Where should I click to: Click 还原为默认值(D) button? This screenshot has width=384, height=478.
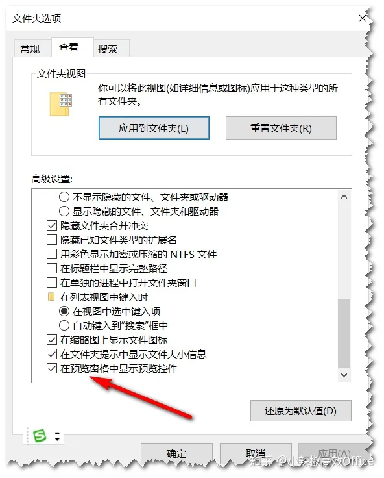(x=300, y=411)
